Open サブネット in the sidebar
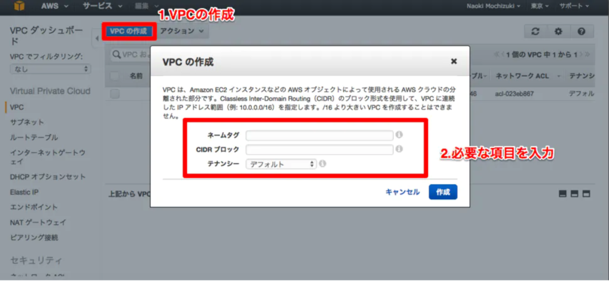 click(x=27, y=122)
